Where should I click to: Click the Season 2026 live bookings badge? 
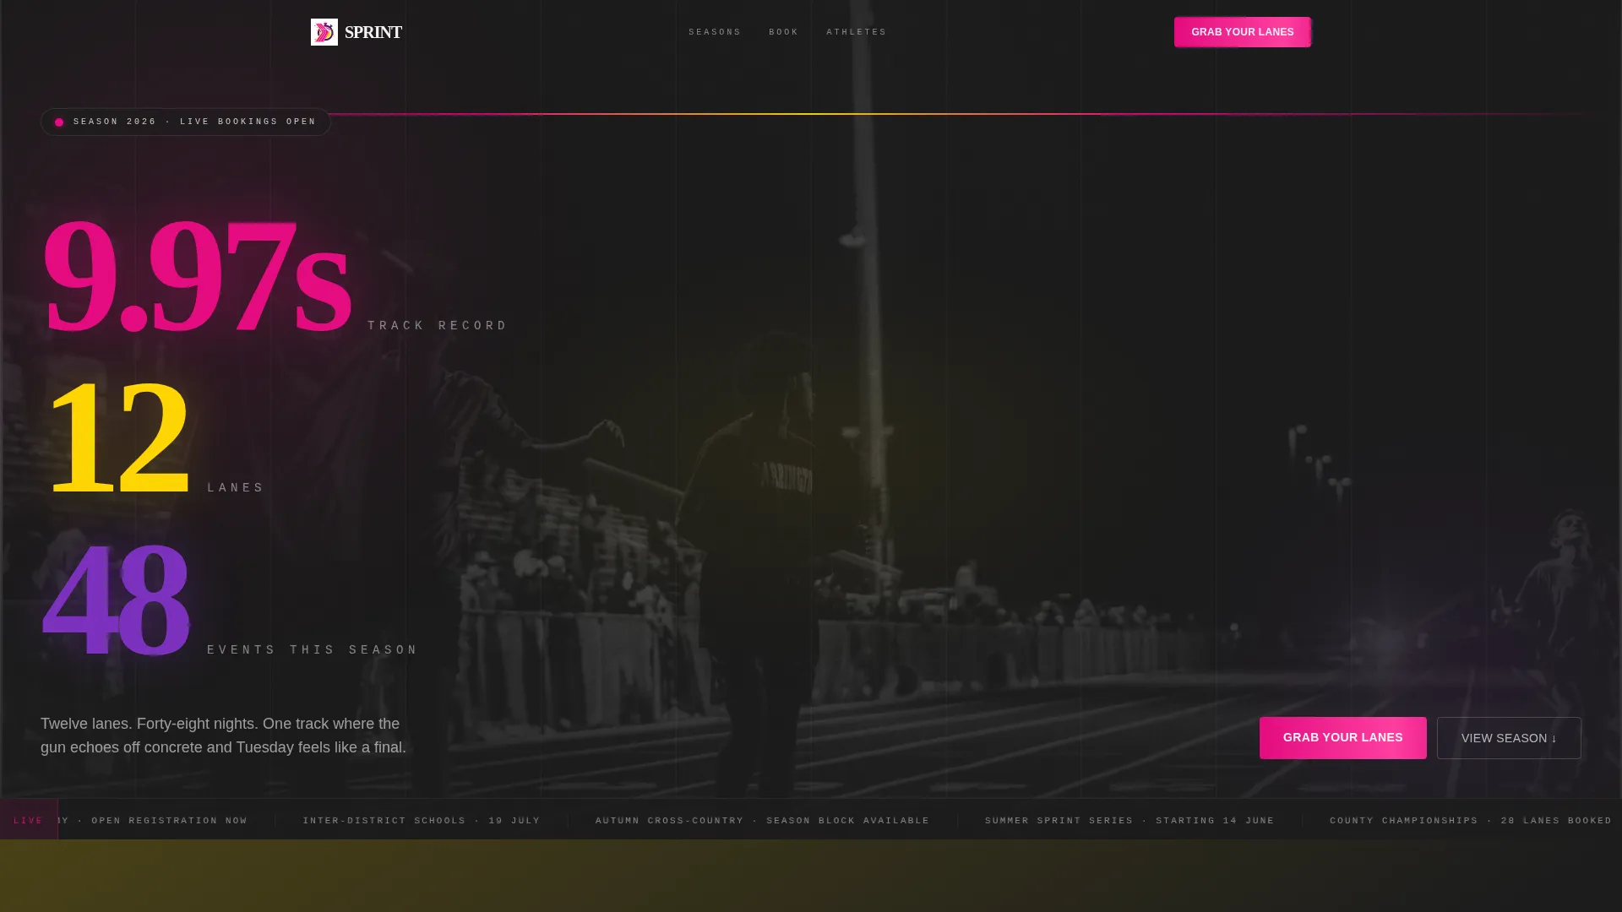(186, 122)
